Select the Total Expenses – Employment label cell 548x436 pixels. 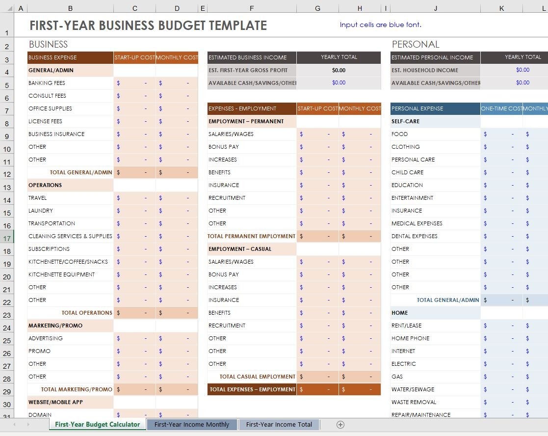coord(252,389)
